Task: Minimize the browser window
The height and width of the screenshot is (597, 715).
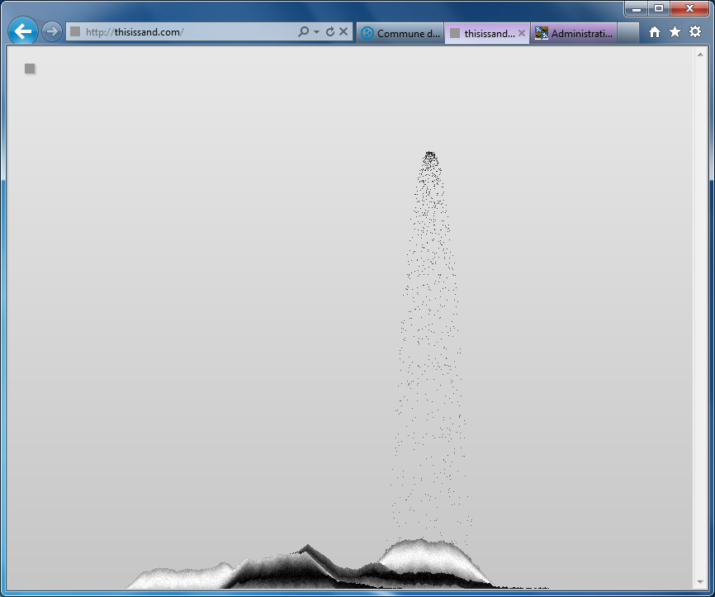Action: (637, 8)
